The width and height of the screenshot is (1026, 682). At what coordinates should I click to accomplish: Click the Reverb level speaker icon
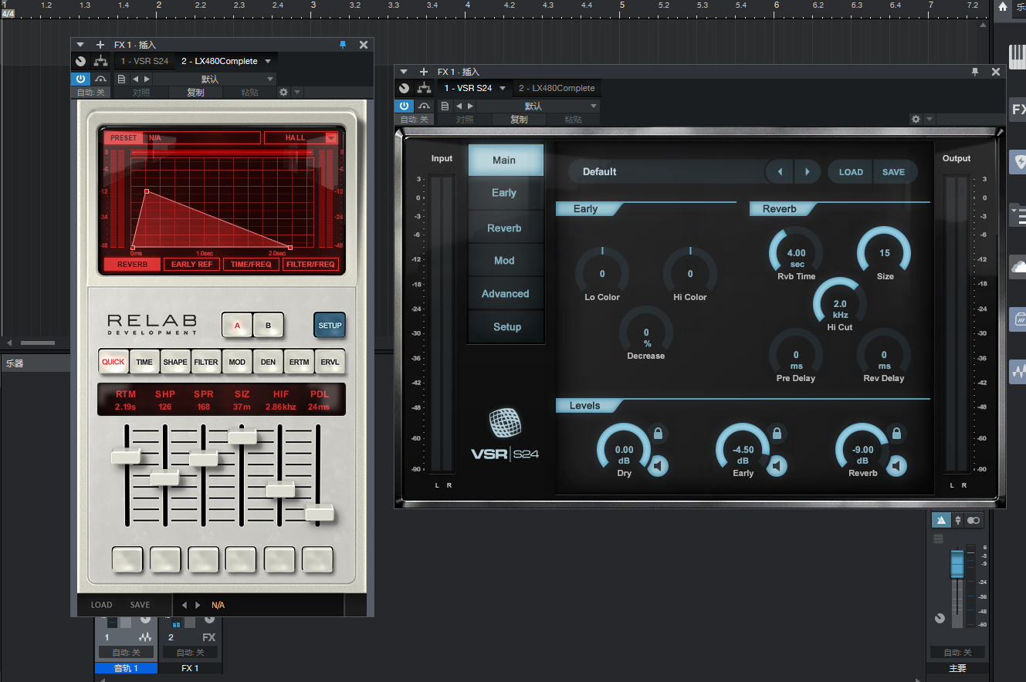click(896, 466)
